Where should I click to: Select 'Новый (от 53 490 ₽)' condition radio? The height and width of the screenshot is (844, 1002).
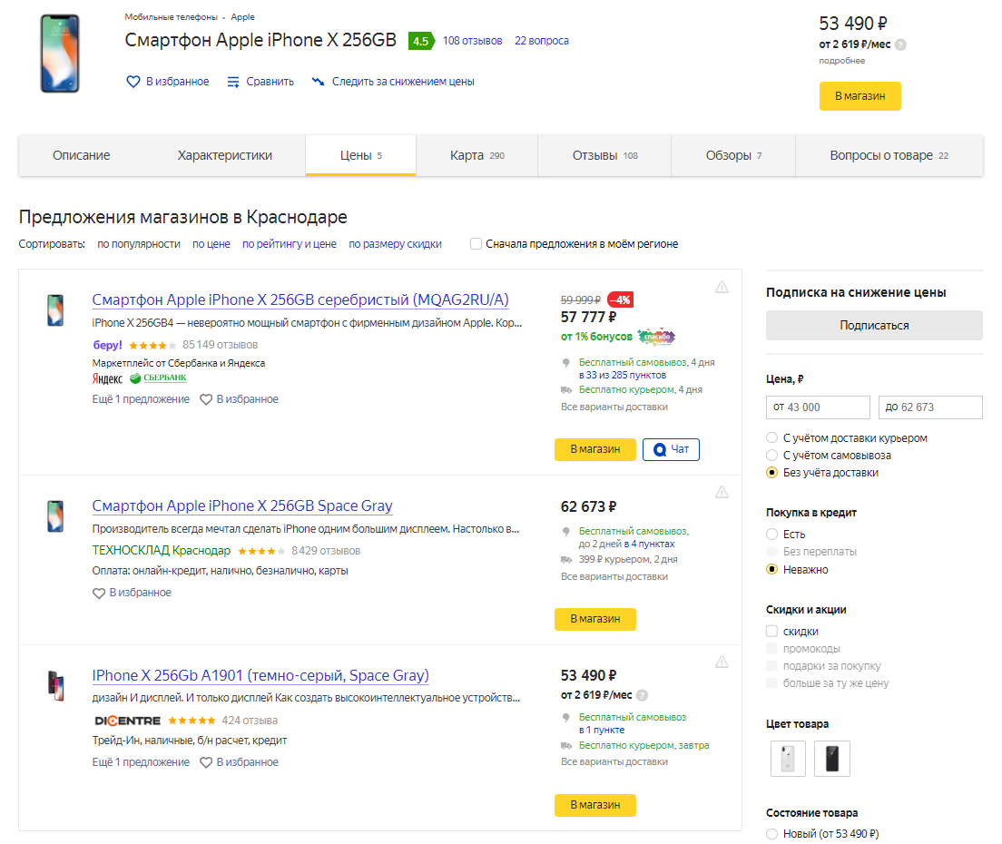coord(772,834)
